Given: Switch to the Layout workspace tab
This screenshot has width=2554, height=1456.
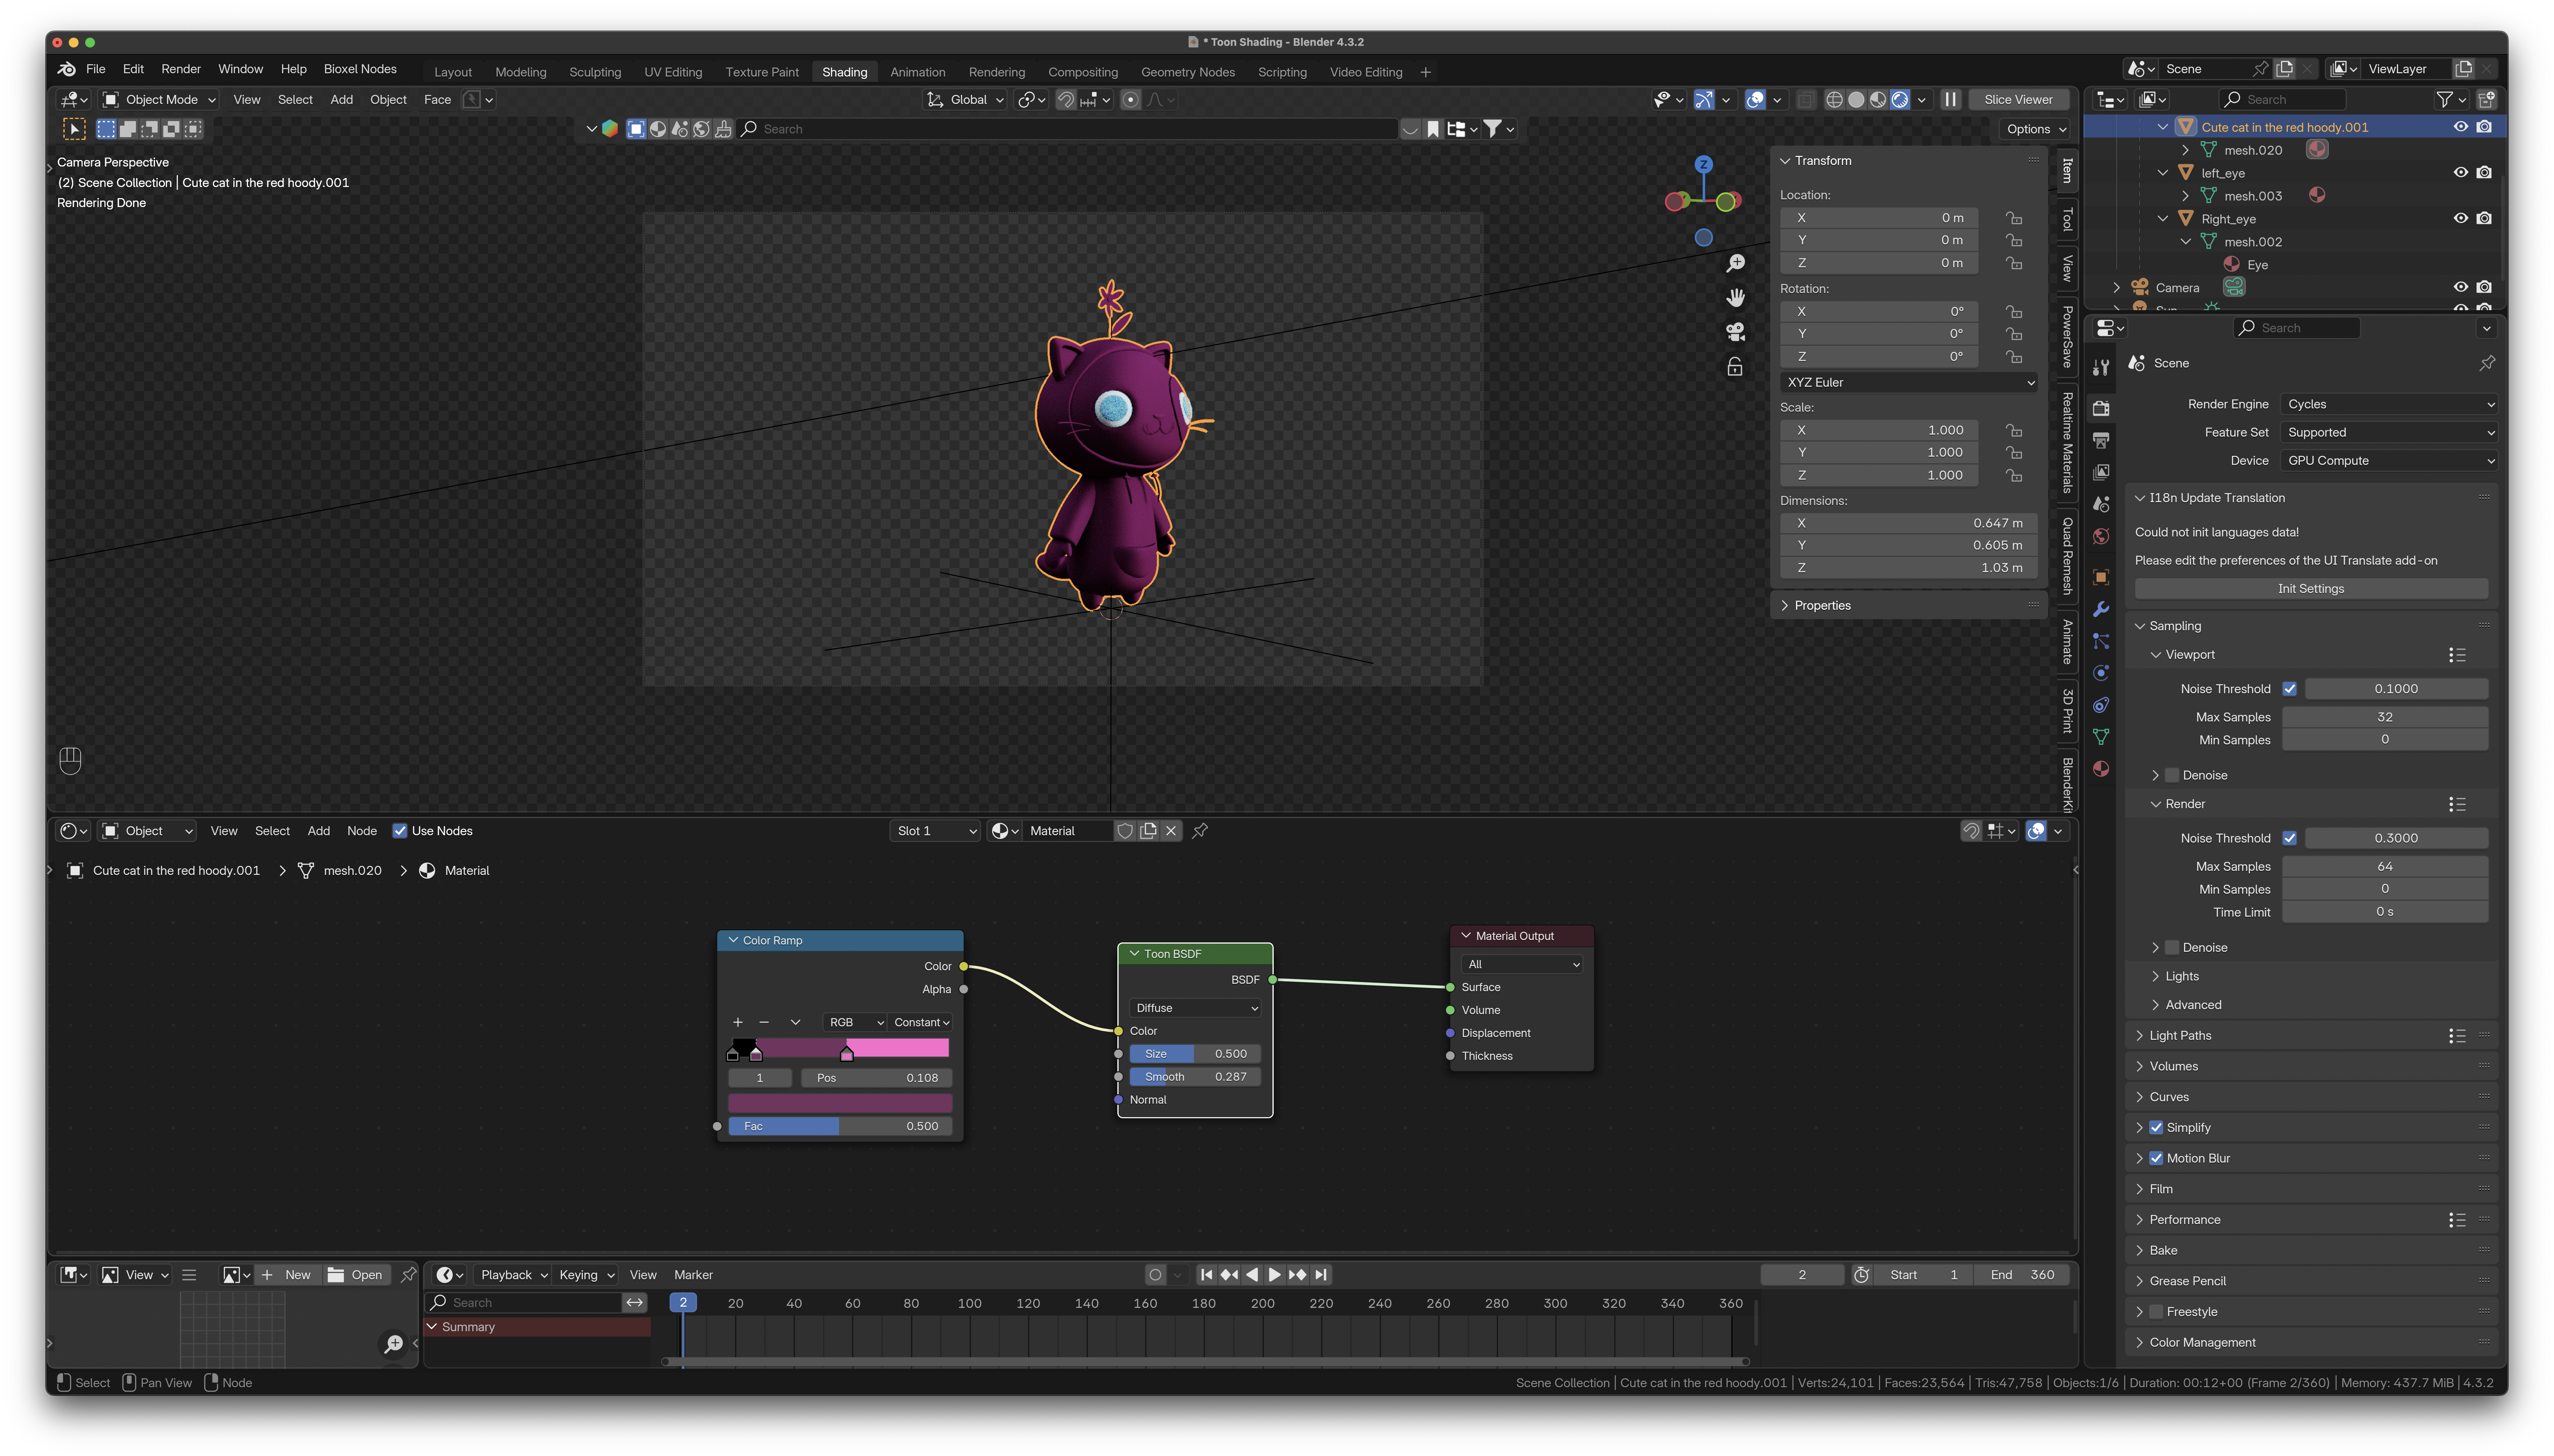Looking at the screenshot, I should (453, 72).
